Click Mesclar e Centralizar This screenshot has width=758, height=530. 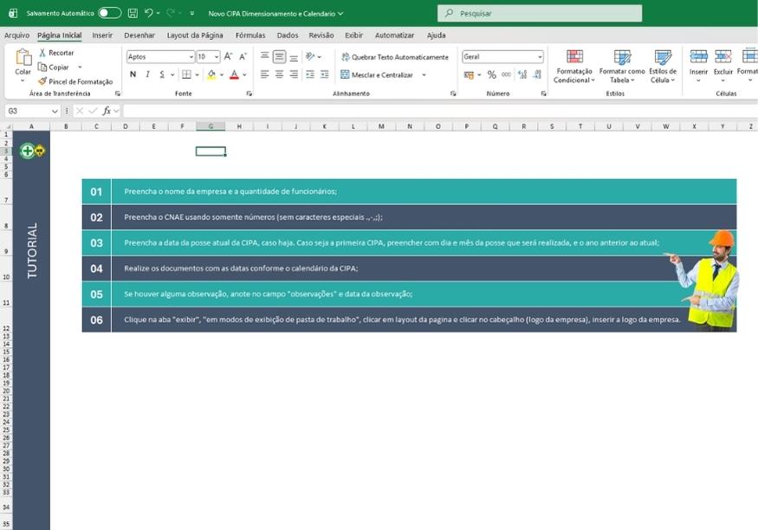tap(377, 74)
